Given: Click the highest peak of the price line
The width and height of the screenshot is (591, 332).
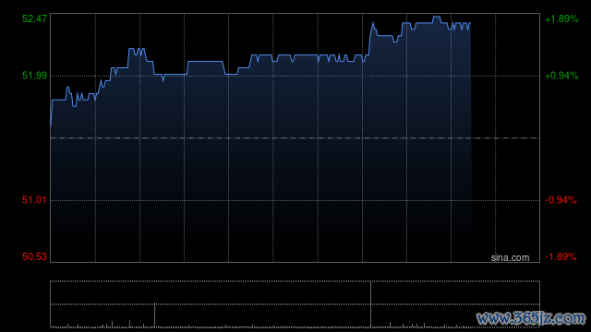Looking at the screenshot, I should point(437,17).
